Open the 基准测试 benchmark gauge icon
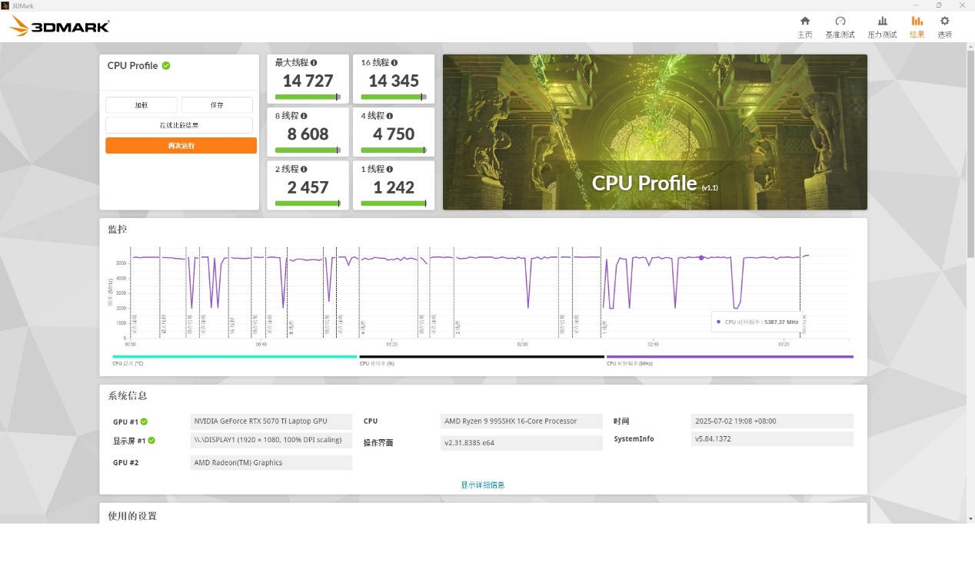Viewport: 975px width, 562px height. coord(840,21)
